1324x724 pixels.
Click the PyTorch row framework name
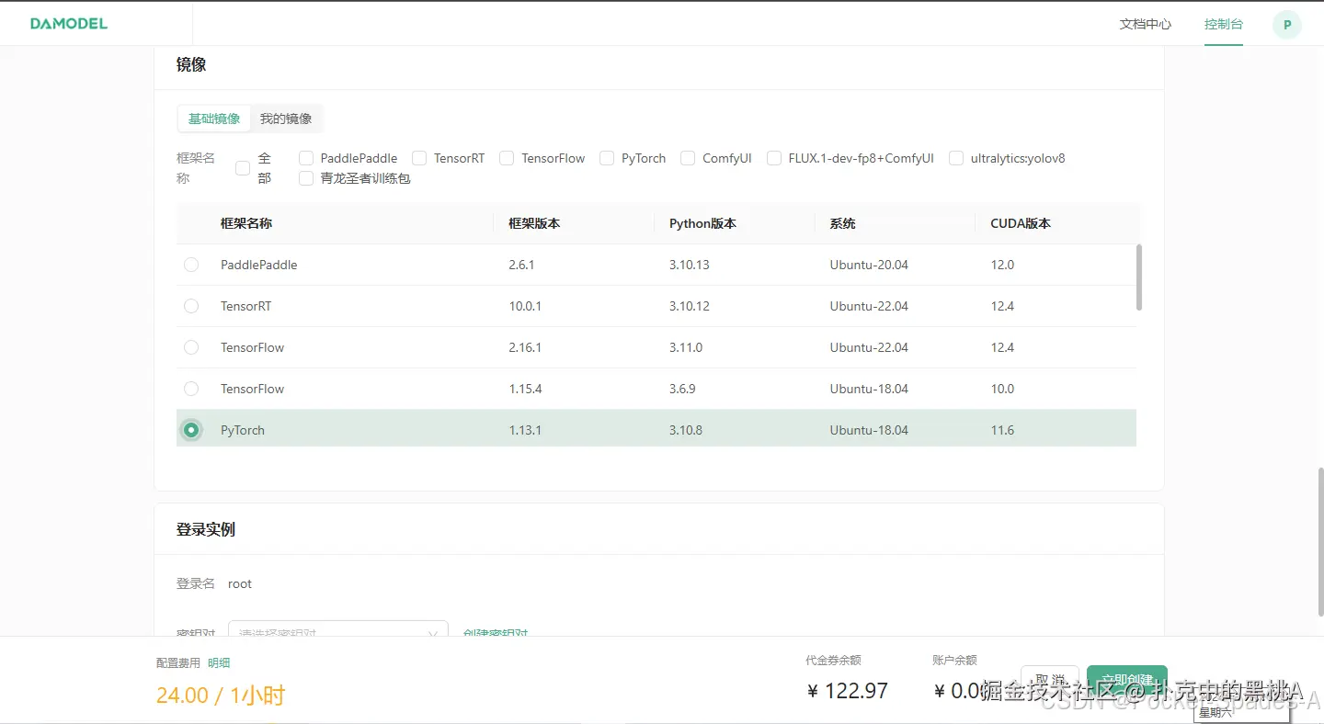coord(243,430)
